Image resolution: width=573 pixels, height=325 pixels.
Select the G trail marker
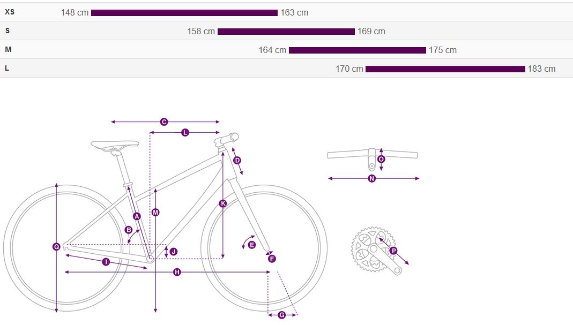(x=282, y=315)
